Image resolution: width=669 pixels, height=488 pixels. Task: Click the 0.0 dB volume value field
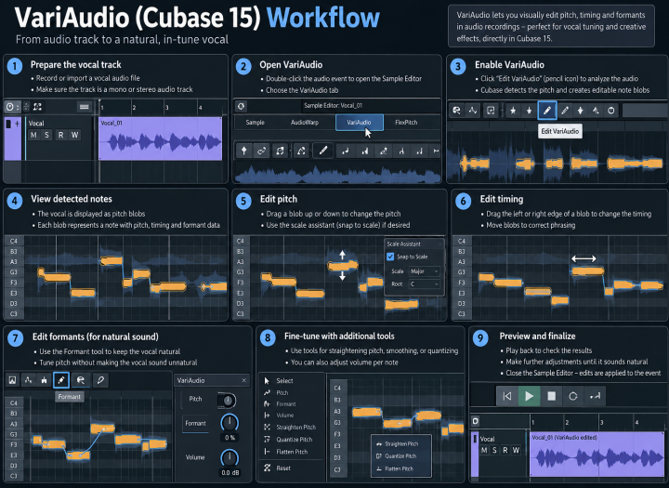(x=230, y=472)
